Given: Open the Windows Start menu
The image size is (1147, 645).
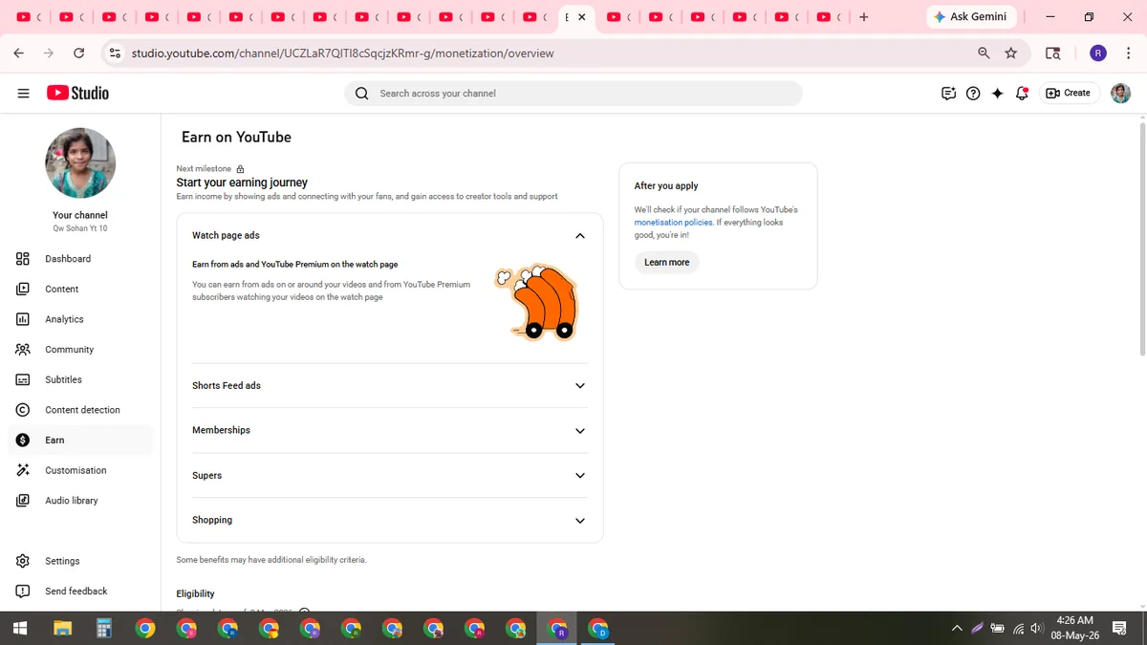Looking at the screenshot, I should click(20, 628).
